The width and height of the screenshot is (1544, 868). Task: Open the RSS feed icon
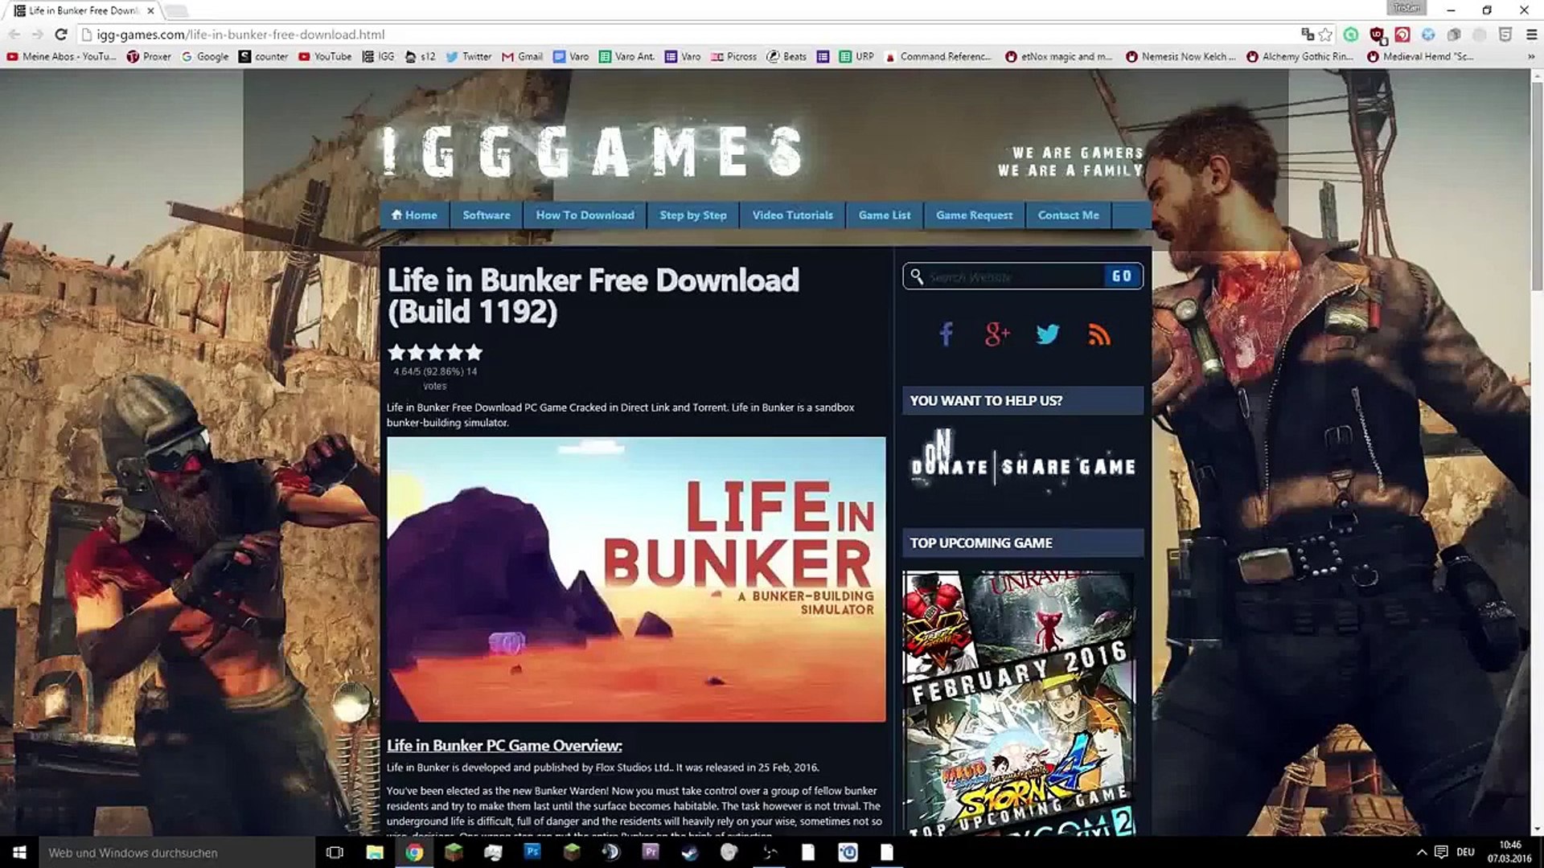click(1098, 334)
